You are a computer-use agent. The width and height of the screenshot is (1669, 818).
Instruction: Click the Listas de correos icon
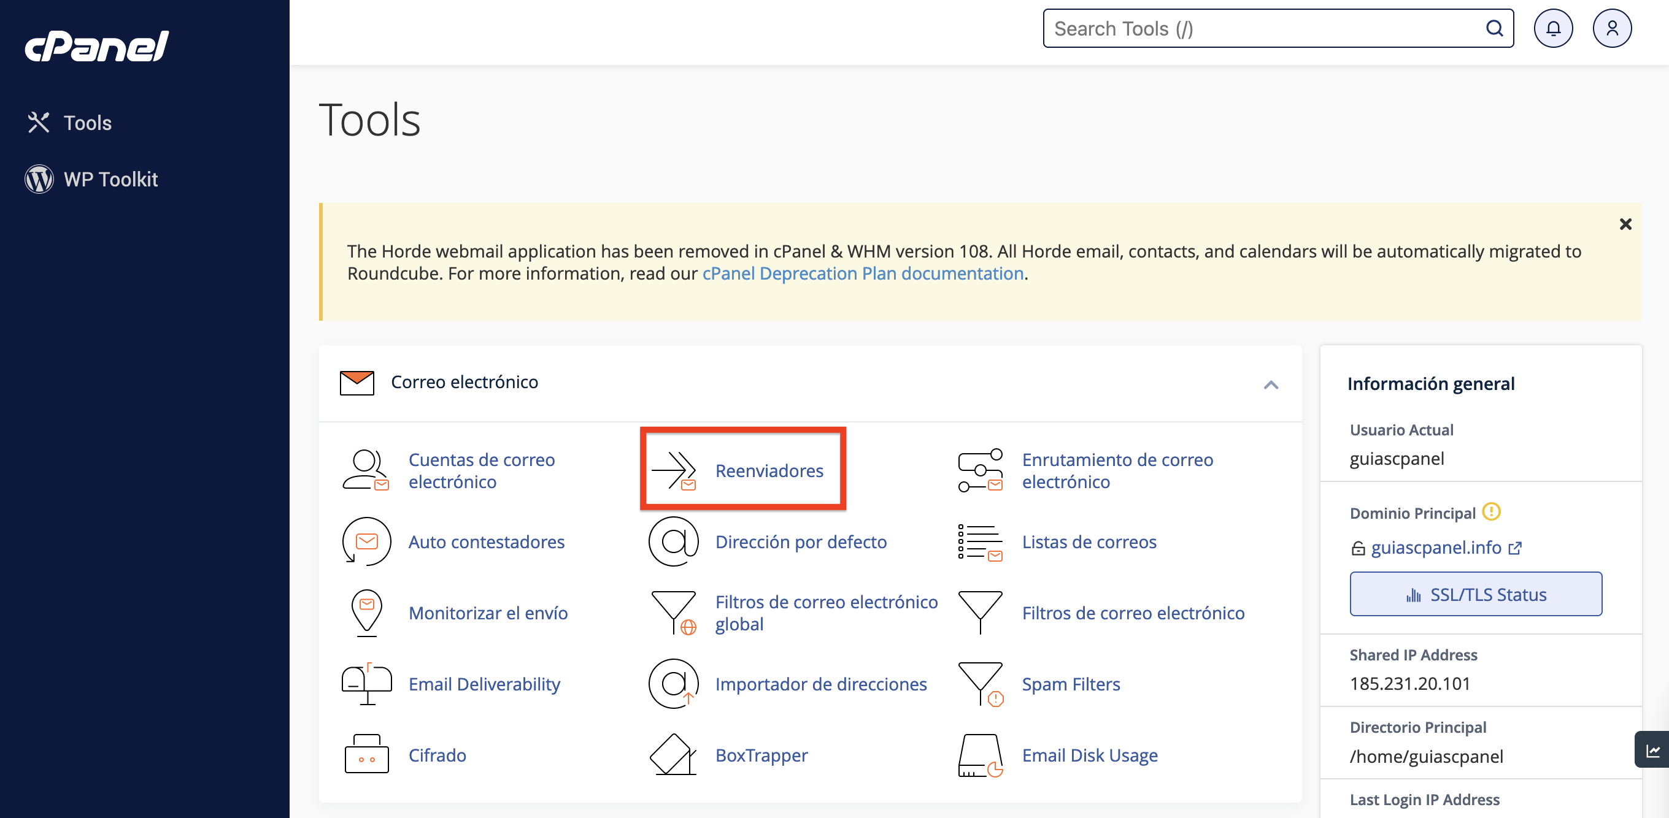(x=981, y=542)
